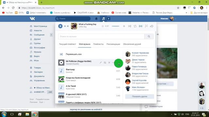Play the Фантазер track
Viewport: 209px width, 117px height.
[x=61, y=71]
